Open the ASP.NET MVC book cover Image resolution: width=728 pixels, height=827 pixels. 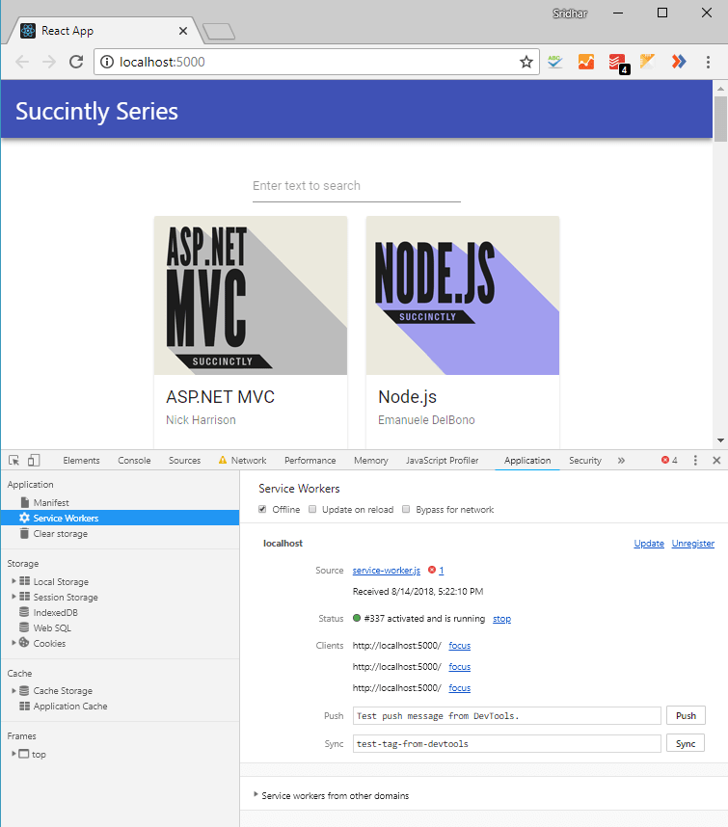251,295
